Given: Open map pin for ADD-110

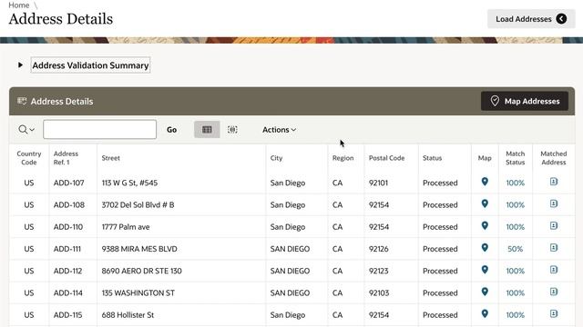Looking at the screenshot, I should [x=485, y=225].
